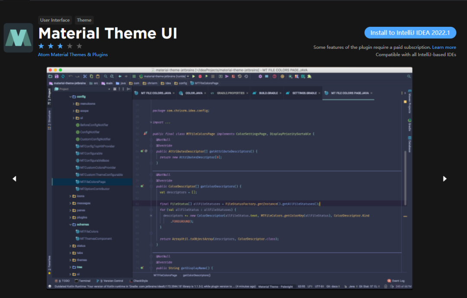This screenshot has width=467, height=298.
Task: Expand the themes folder
Action: 70,260
